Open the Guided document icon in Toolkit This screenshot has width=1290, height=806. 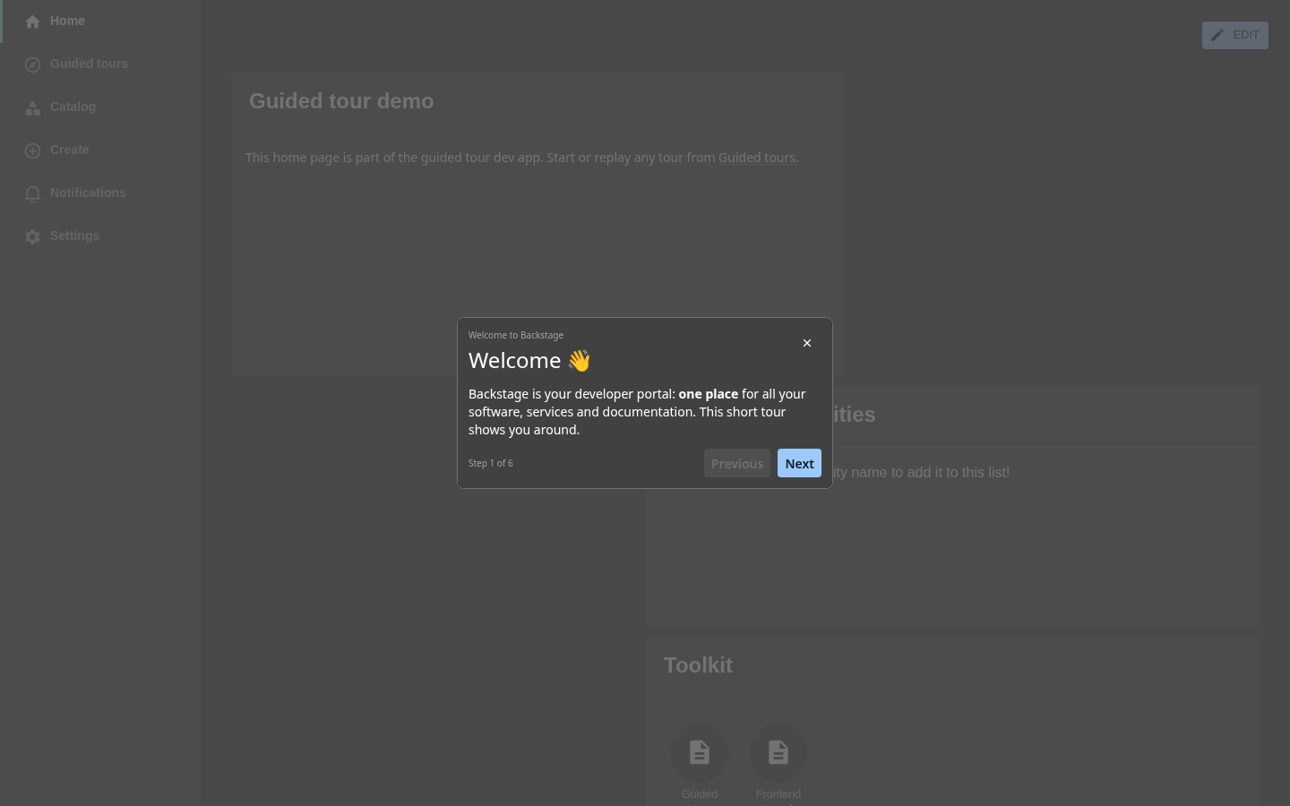pos(700,752)
